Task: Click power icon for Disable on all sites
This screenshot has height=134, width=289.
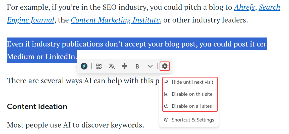Action: tap(166, 106)
